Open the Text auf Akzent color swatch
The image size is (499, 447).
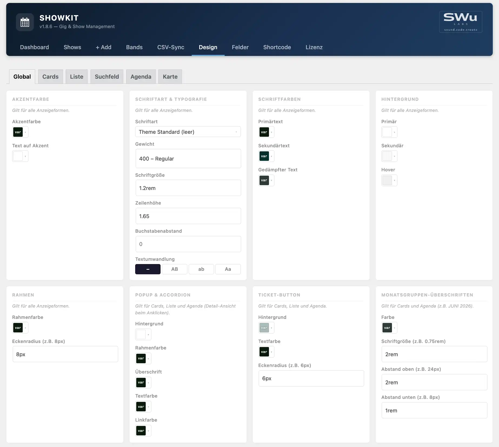(20, 156)
